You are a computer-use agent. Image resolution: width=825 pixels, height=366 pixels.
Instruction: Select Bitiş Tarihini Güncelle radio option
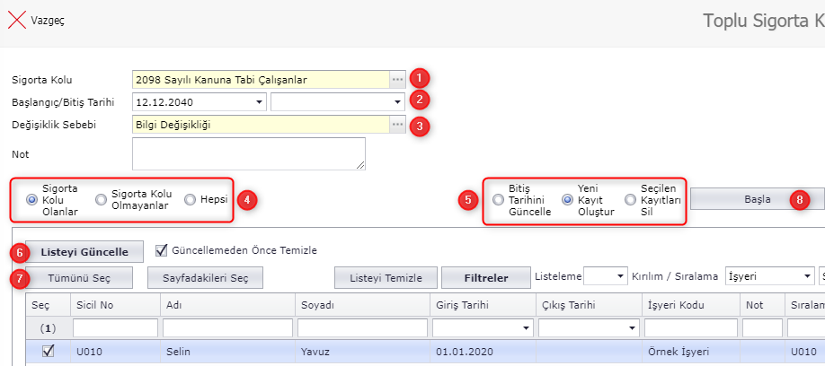498,200
